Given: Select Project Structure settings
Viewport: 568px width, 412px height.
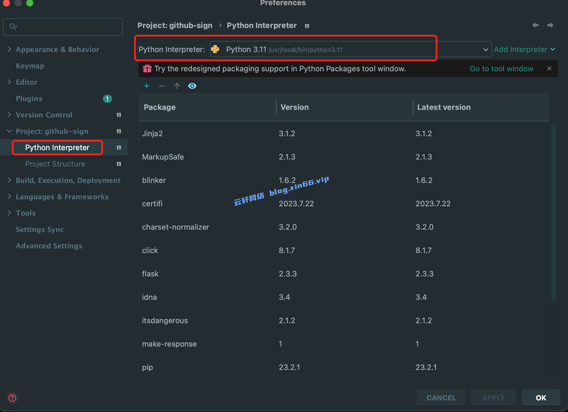Looking at the screenshot, I should click(x=55, y=164).
